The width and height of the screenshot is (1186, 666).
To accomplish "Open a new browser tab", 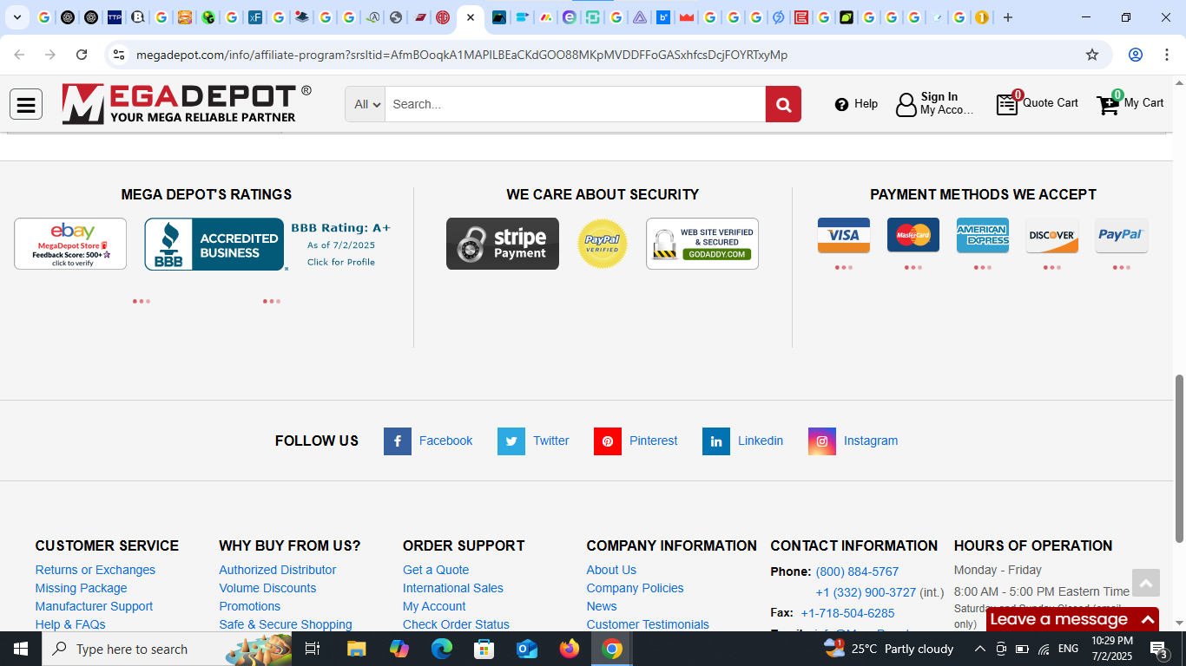I will coord(1007,17).
